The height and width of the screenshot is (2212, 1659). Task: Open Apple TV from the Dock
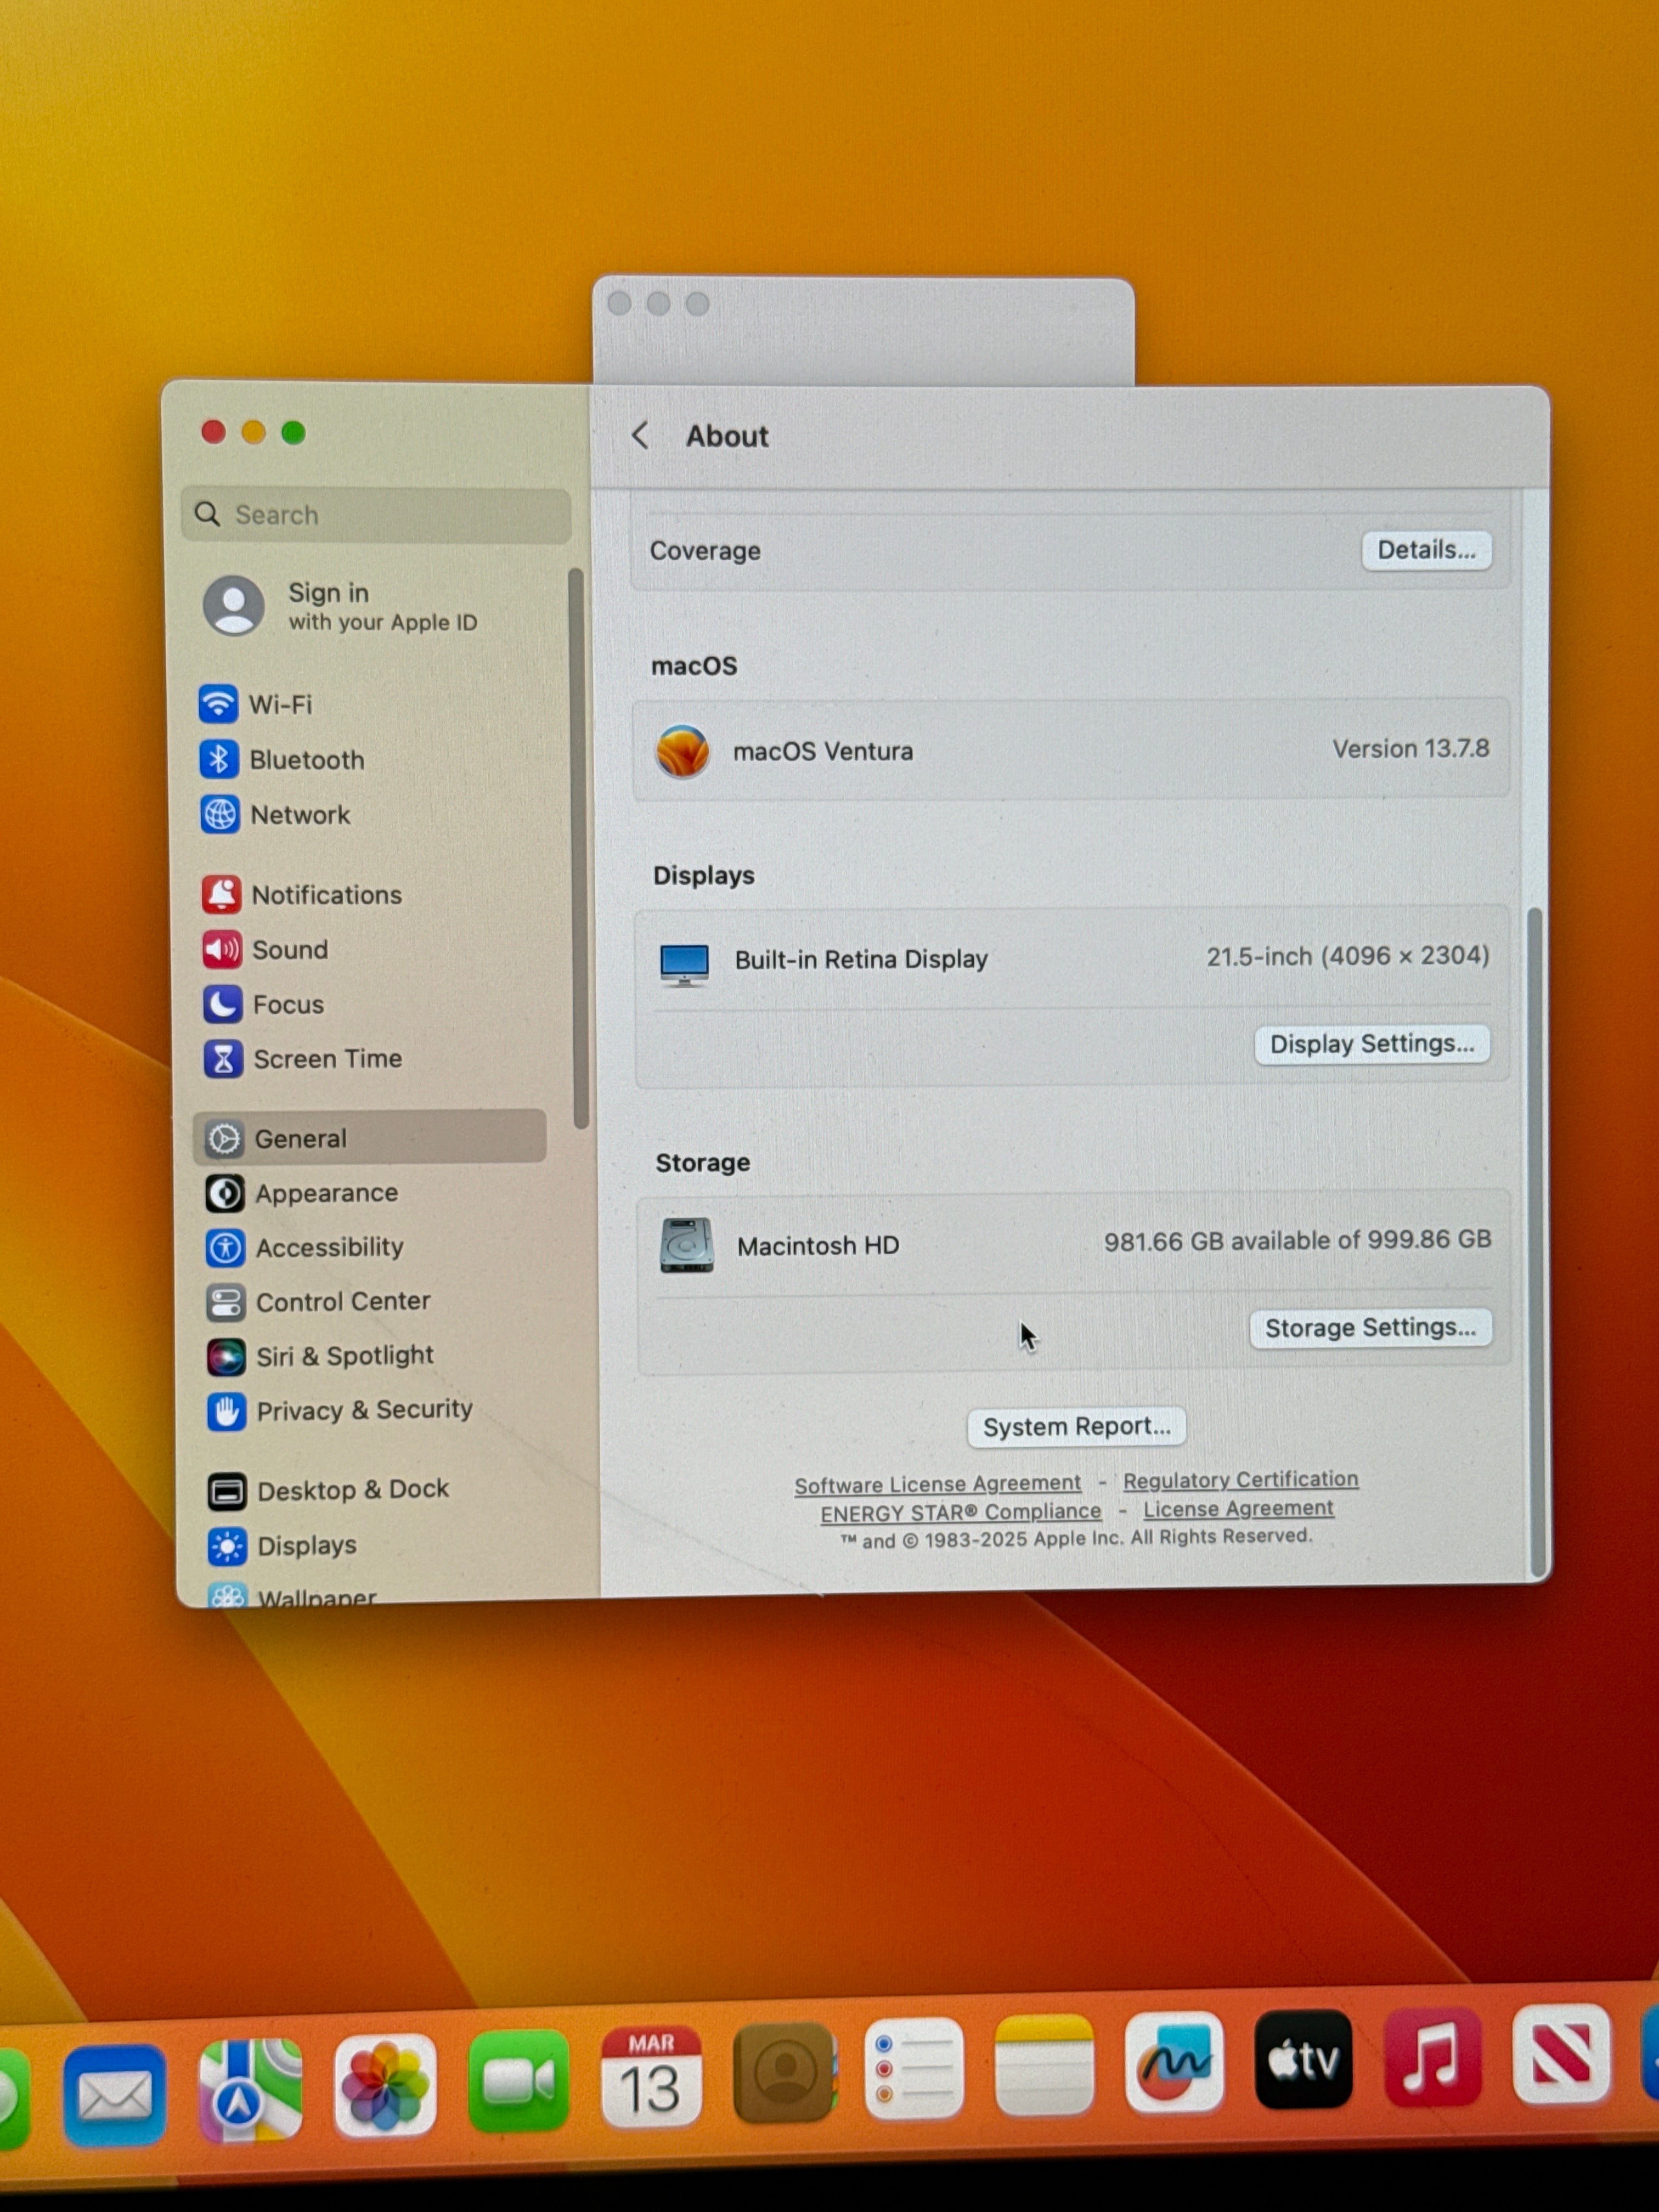point(1303,2059)
